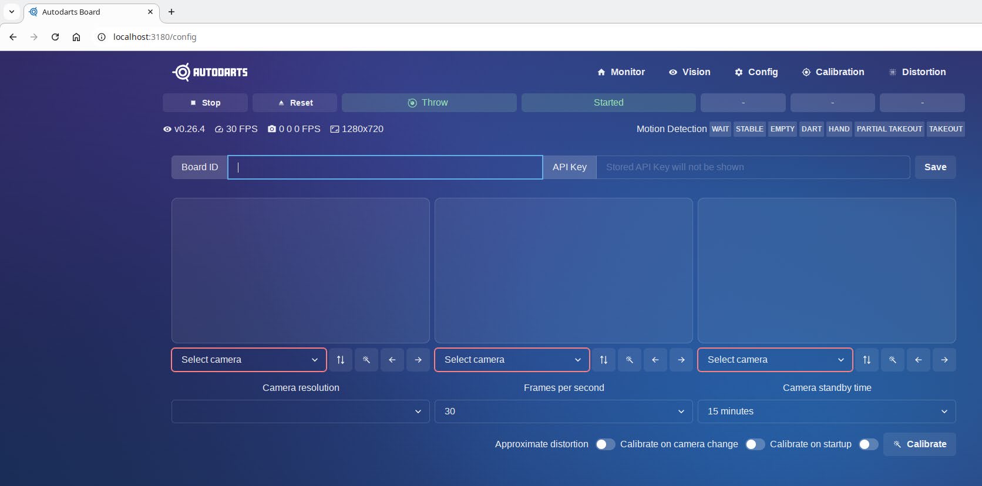Click the left arrow button for the third camera
The image size is (982, 486).
(x=919, y=360)
